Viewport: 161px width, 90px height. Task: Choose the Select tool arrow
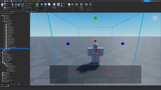tap(13, 5)
